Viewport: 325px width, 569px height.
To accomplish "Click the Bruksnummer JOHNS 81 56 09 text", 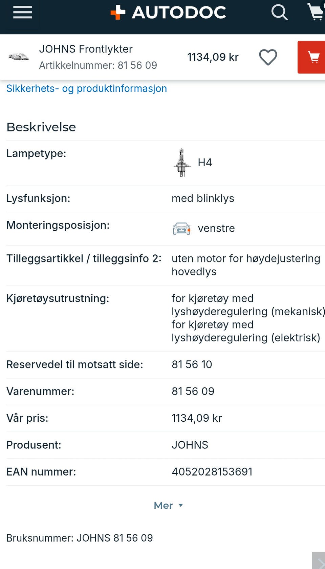I will pos(80,538).
